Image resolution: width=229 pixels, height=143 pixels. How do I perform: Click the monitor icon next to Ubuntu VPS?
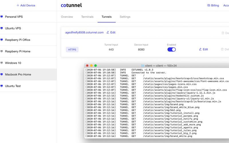tap(2, 28)
